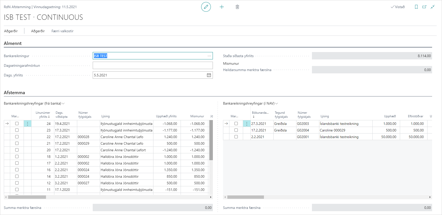The image size is (442, 215).
Task: Check the mark box for line 22
Action: pos(17,137)
